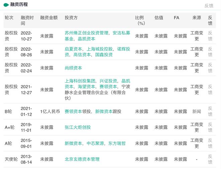Open investor 东方瑞哲
The image size is (221, 169).
pos(117,143)
